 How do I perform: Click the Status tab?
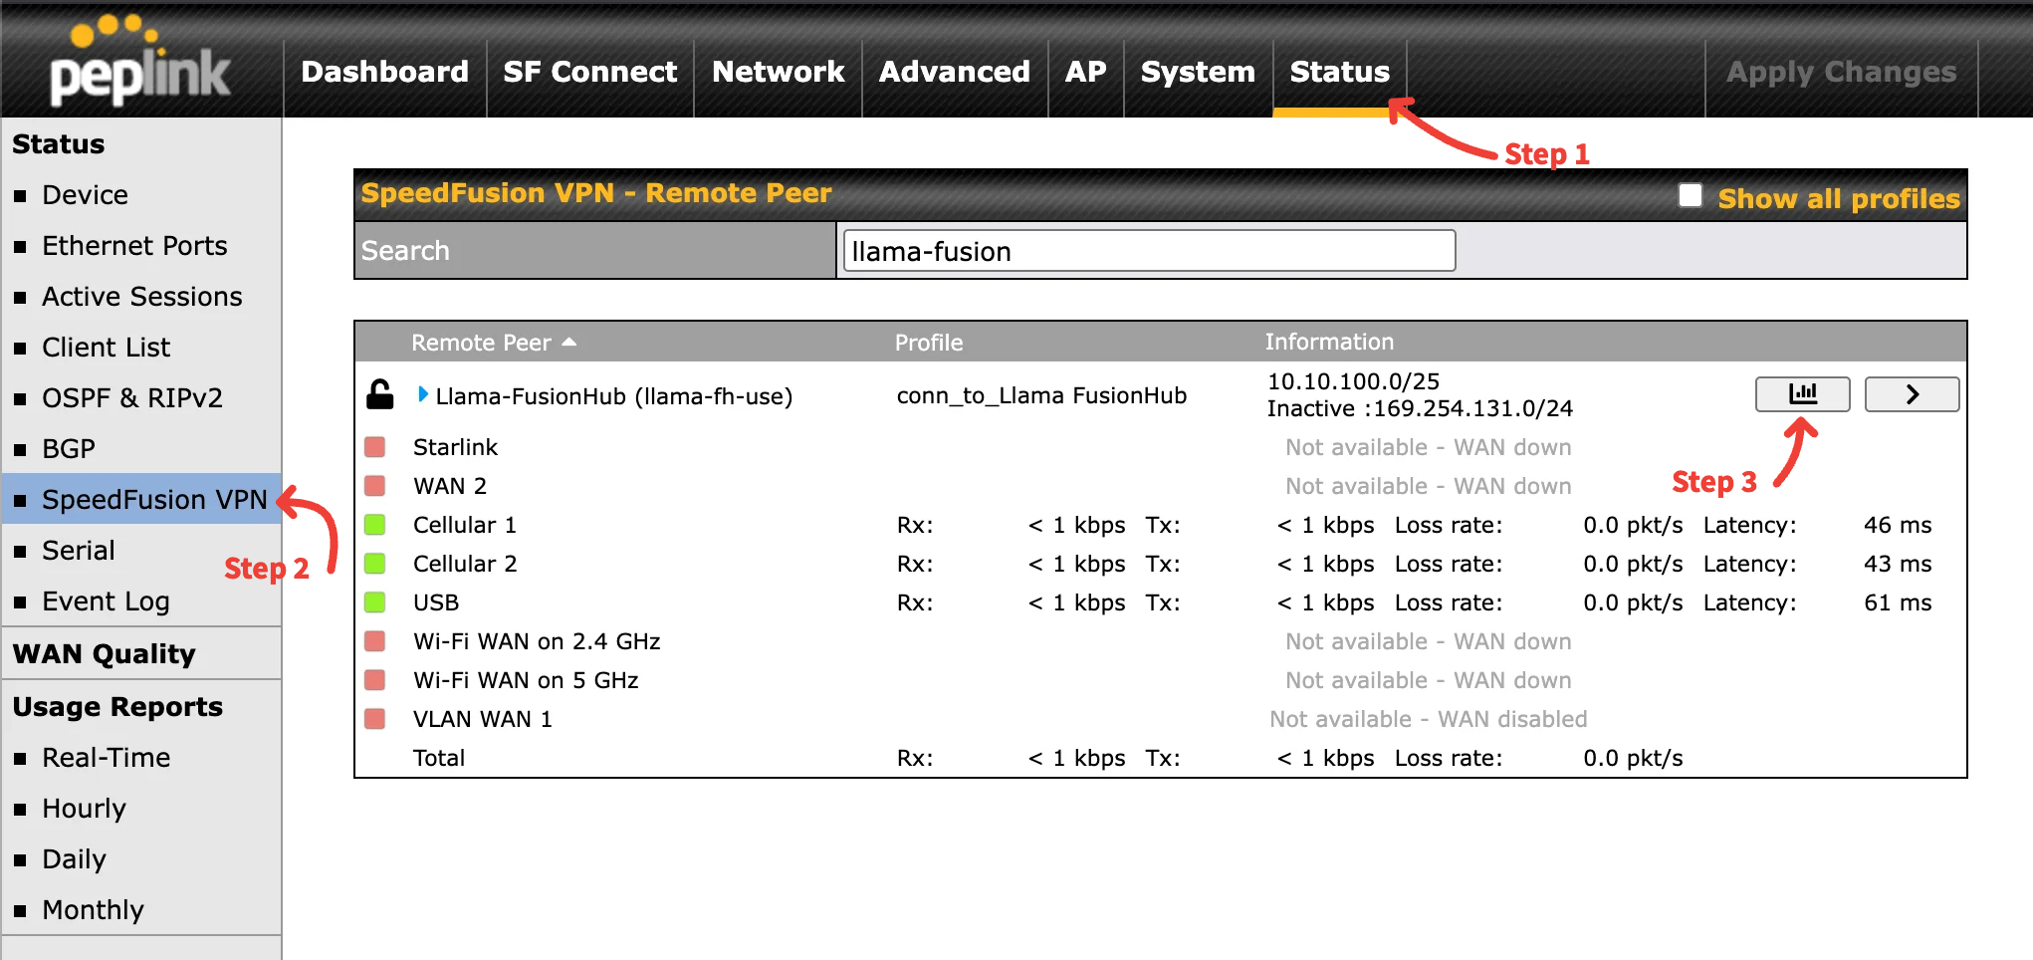point(1339,72)
